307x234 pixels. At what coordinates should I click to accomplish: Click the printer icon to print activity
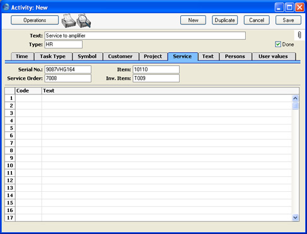(x=69, y=21)
